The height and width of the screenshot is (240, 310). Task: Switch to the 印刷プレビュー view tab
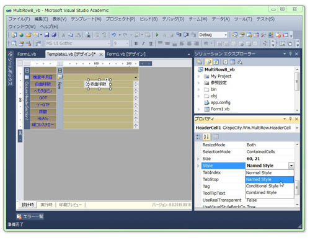70,205
